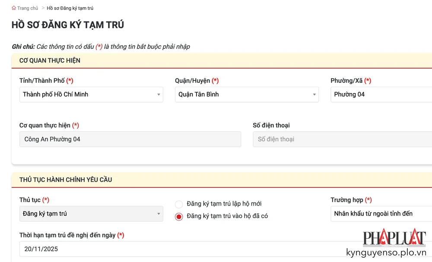Click the Cơ quan thực hiện field showing Công An Phường 04

(130, 139)
